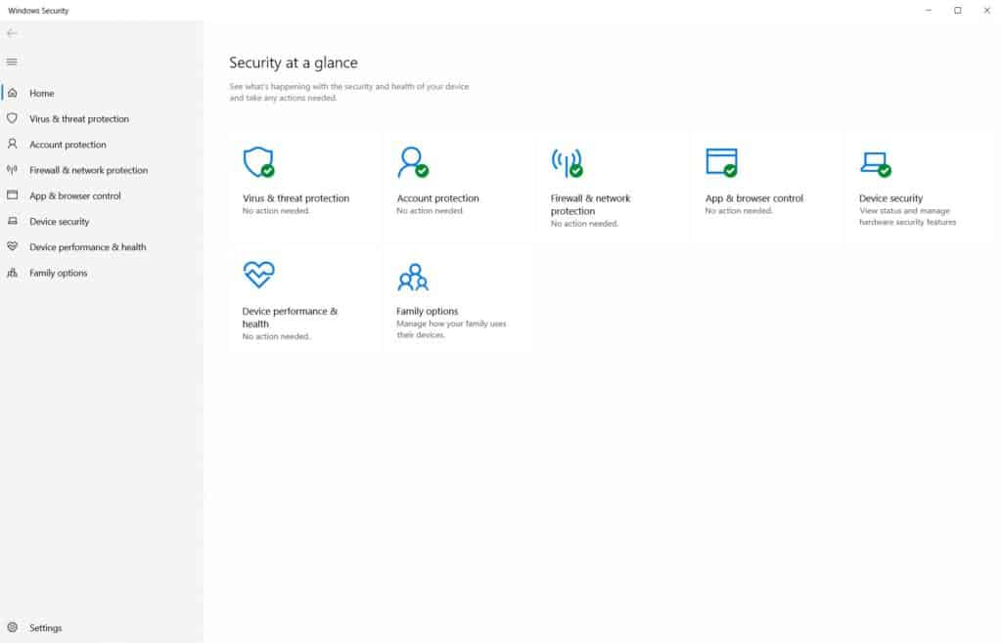This screenshot has width=1002, height=643.
Task: Click the Device security laptop icon in sidebar
Action: pyautogui.click(x=12, y=221)
